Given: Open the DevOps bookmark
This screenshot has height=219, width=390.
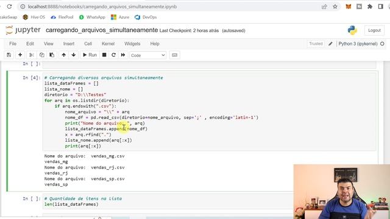Looking at the screenshot, I should pos(146,17).
